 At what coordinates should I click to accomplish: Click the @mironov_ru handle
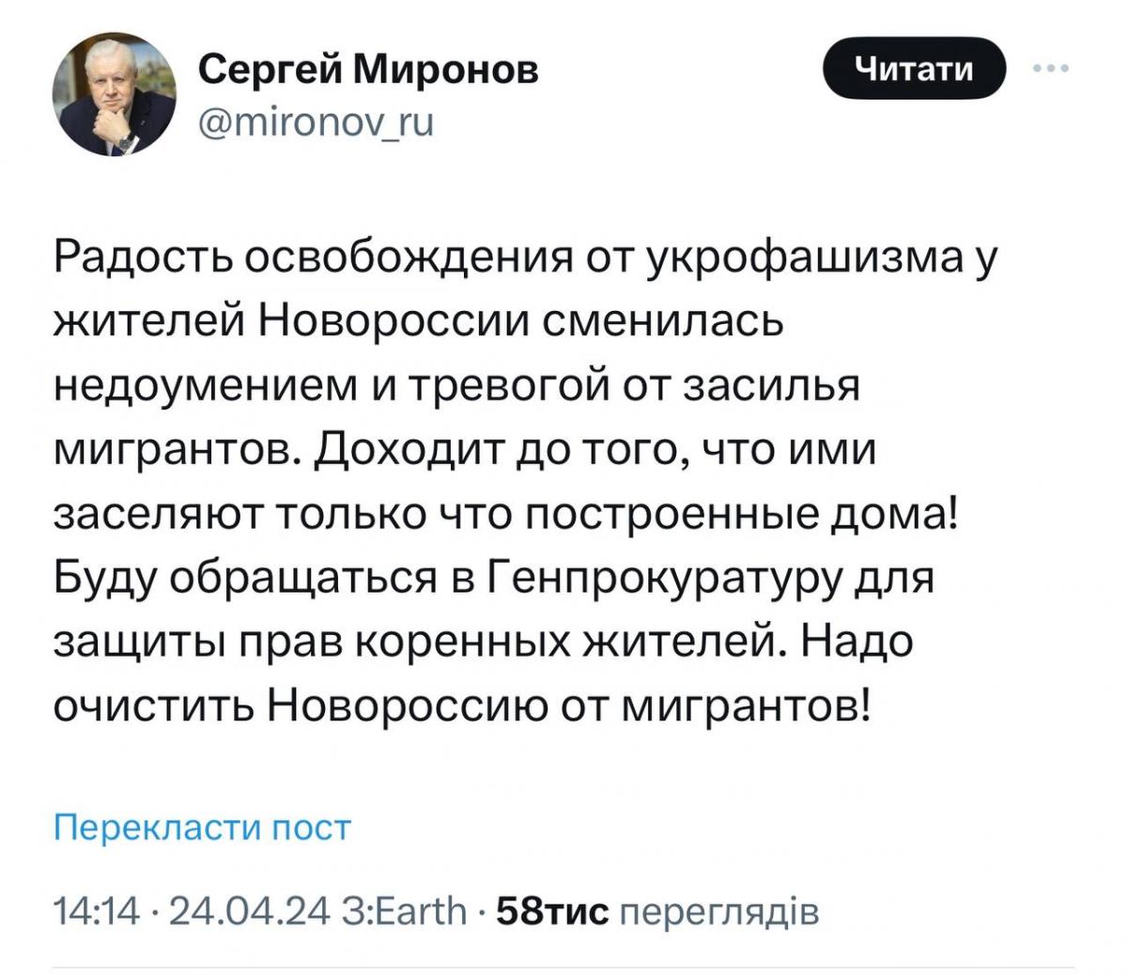point(316,122)
